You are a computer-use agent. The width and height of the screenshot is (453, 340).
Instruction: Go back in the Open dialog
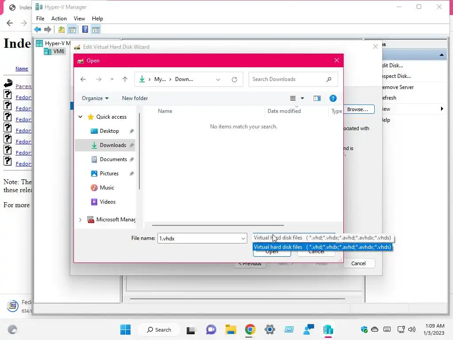pyautogui.click(x=83, y=79)
